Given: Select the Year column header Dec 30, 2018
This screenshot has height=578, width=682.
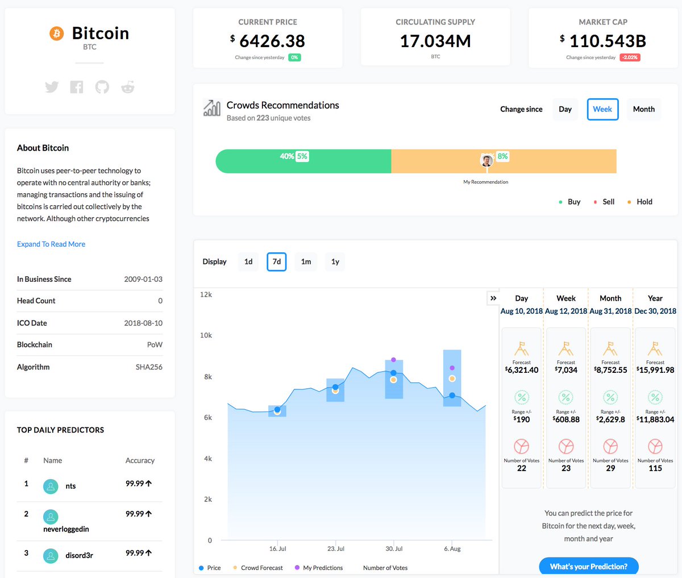Looking at the screenshot, I should (x=655, y=311).
